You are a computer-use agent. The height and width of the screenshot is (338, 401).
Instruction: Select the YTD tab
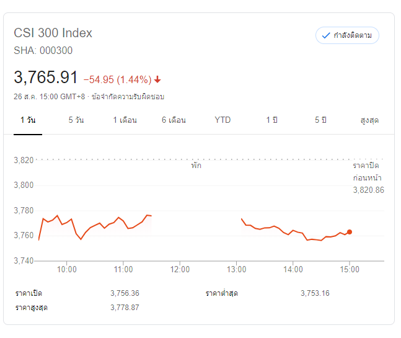point(223,120)
